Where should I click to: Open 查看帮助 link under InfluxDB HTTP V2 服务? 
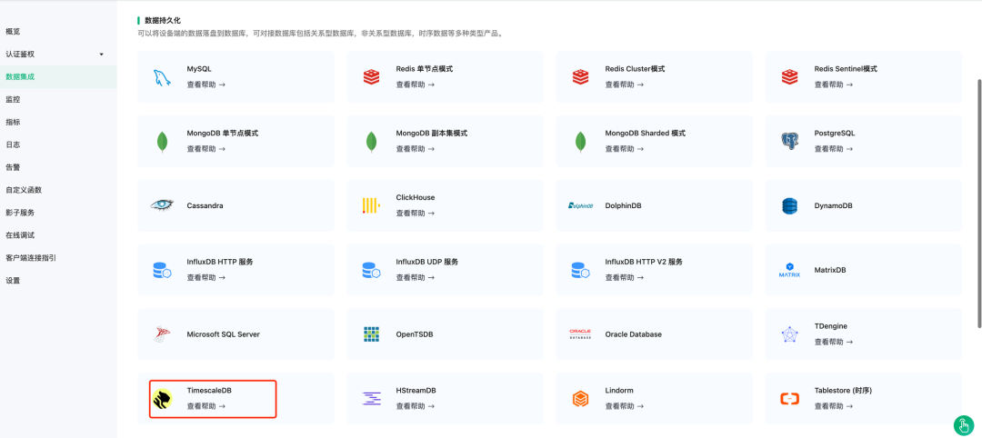tap(624, 277)
